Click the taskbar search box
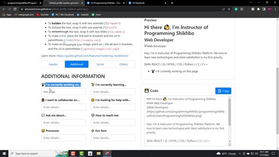The height and width of the screenshot is (157, 279). pos(38,154)
